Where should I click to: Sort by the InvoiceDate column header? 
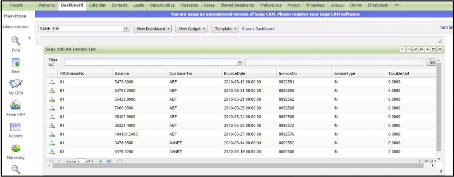click(x=249, y=74)
